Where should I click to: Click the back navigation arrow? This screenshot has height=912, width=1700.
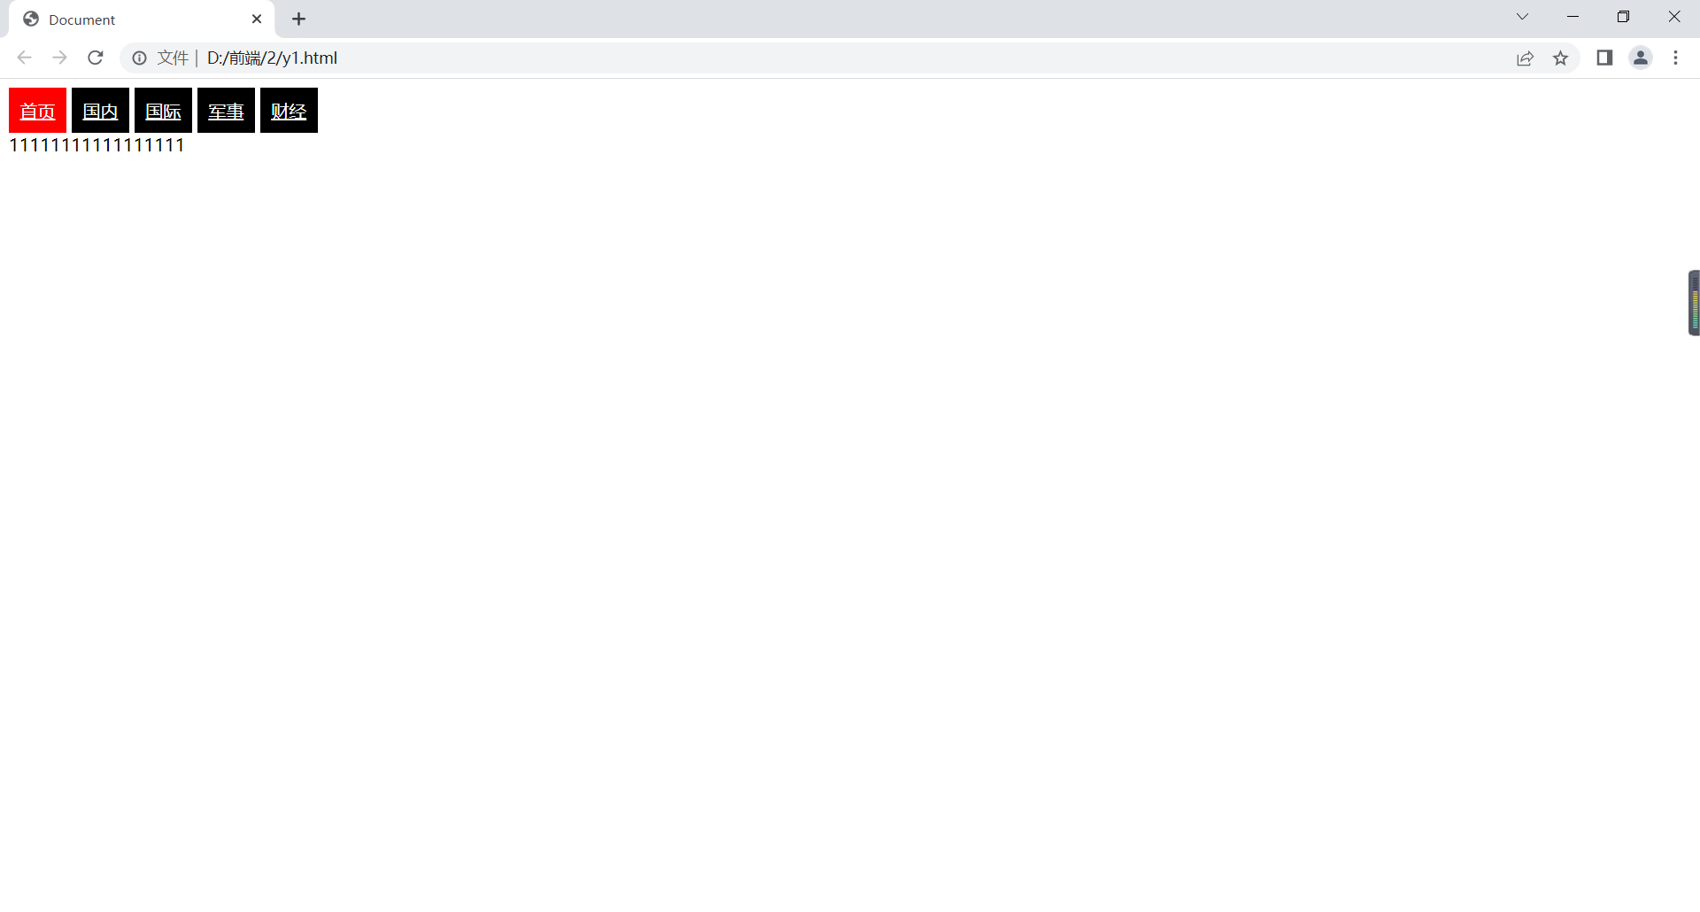pyautogui.click(x=24, y=58)
